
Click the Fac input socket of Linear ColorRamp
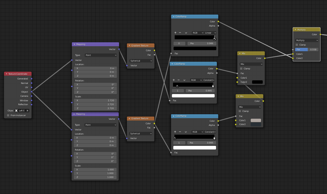tap(171, 53)
